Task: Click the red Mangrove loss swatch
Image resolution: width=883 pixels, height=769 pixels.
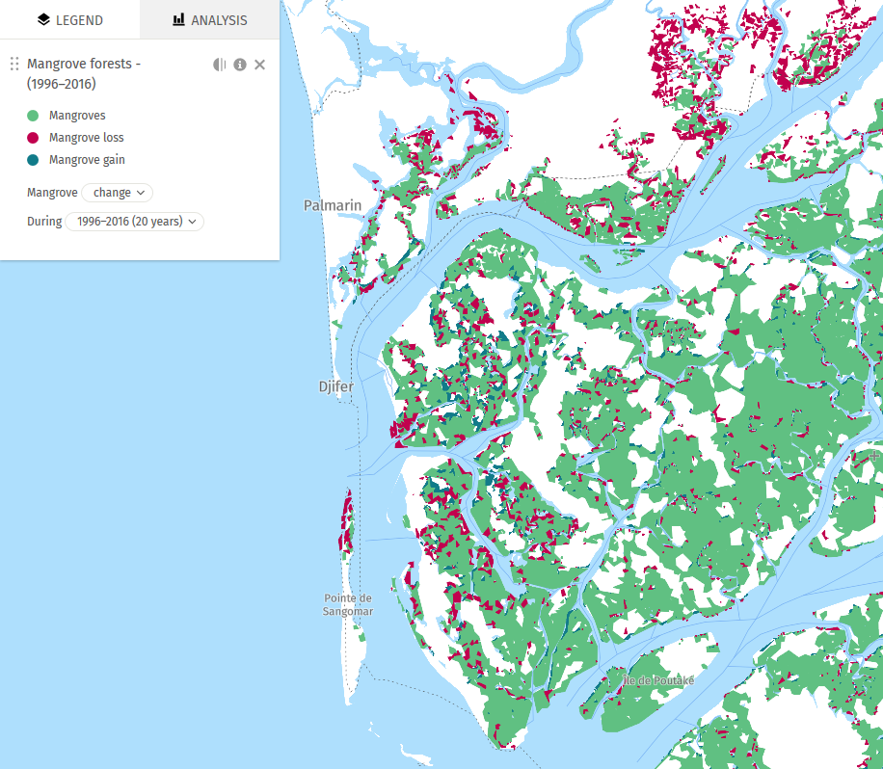Action: pyautogui.click(x=33, y=138)
